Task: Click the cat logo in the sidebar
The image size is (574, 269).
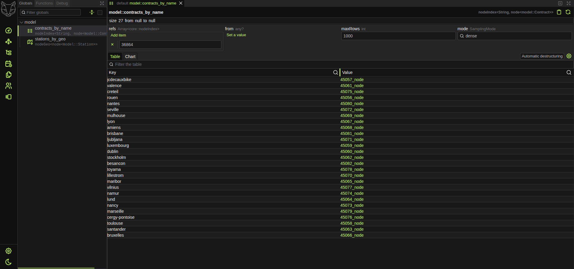Action: [8, 9]
